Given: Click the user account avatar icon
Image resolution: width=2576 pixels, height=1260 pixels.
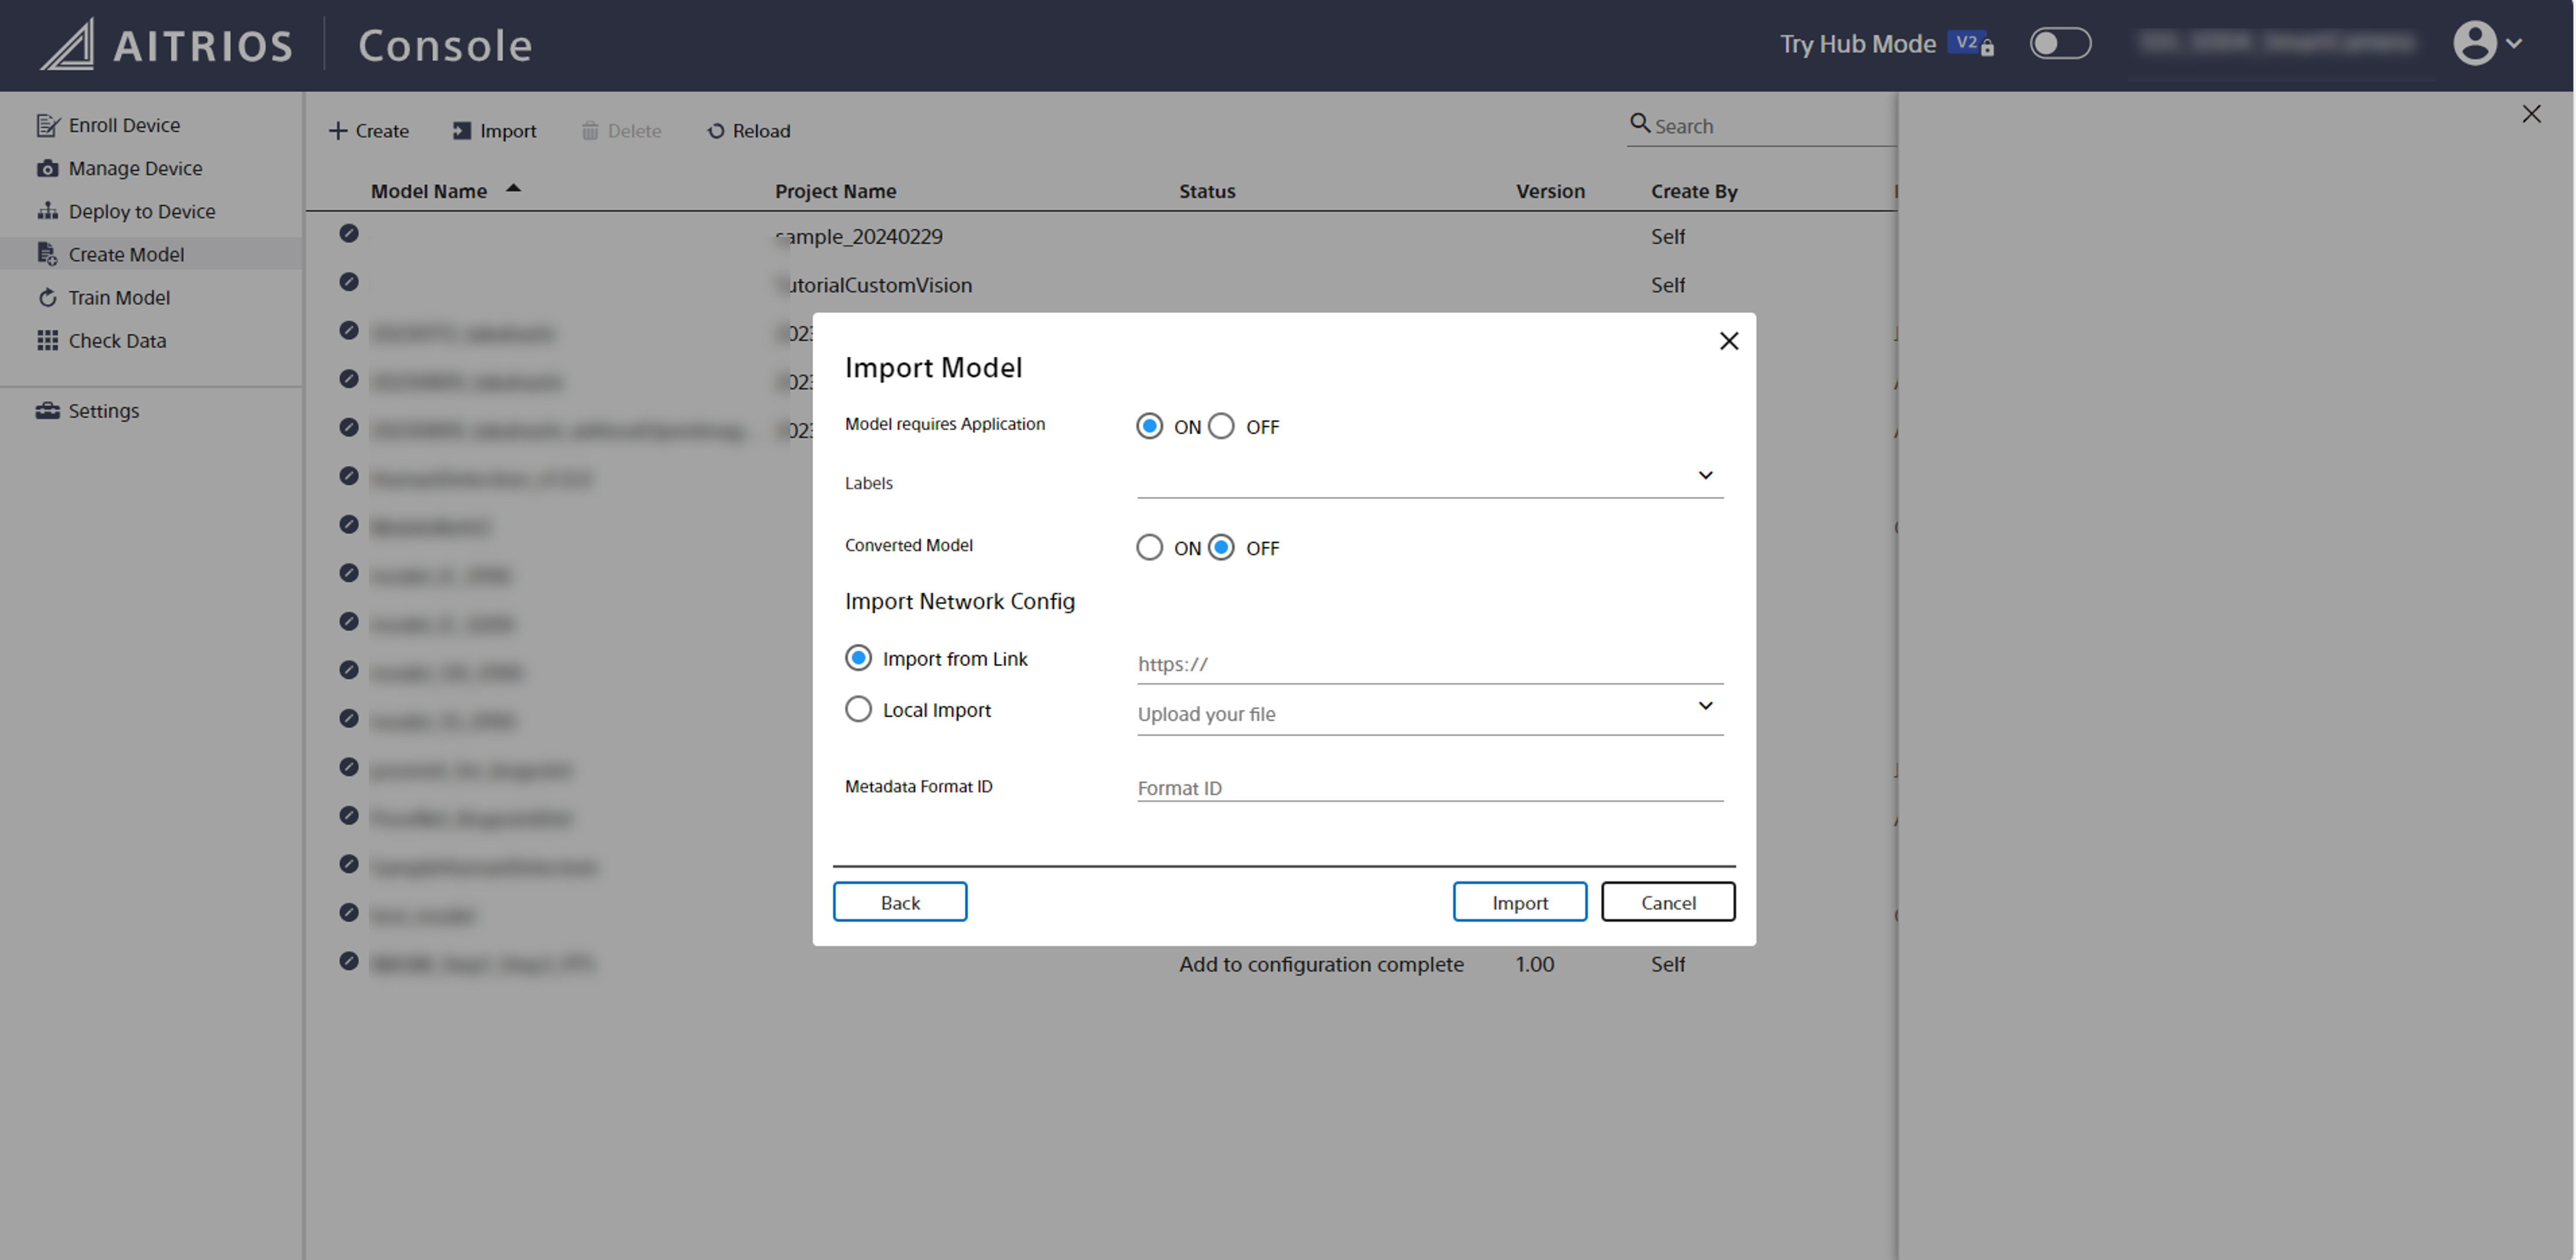Looking at the screenshot, I should (x=2474, y=43).
